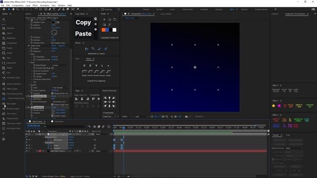Take snapshot with camera icon in viewer

pyautogui.click(x=186, y=117)
